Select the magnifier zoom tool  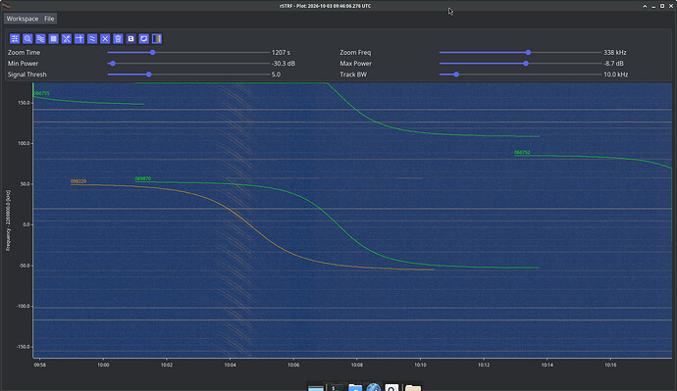tap(27, 39)
